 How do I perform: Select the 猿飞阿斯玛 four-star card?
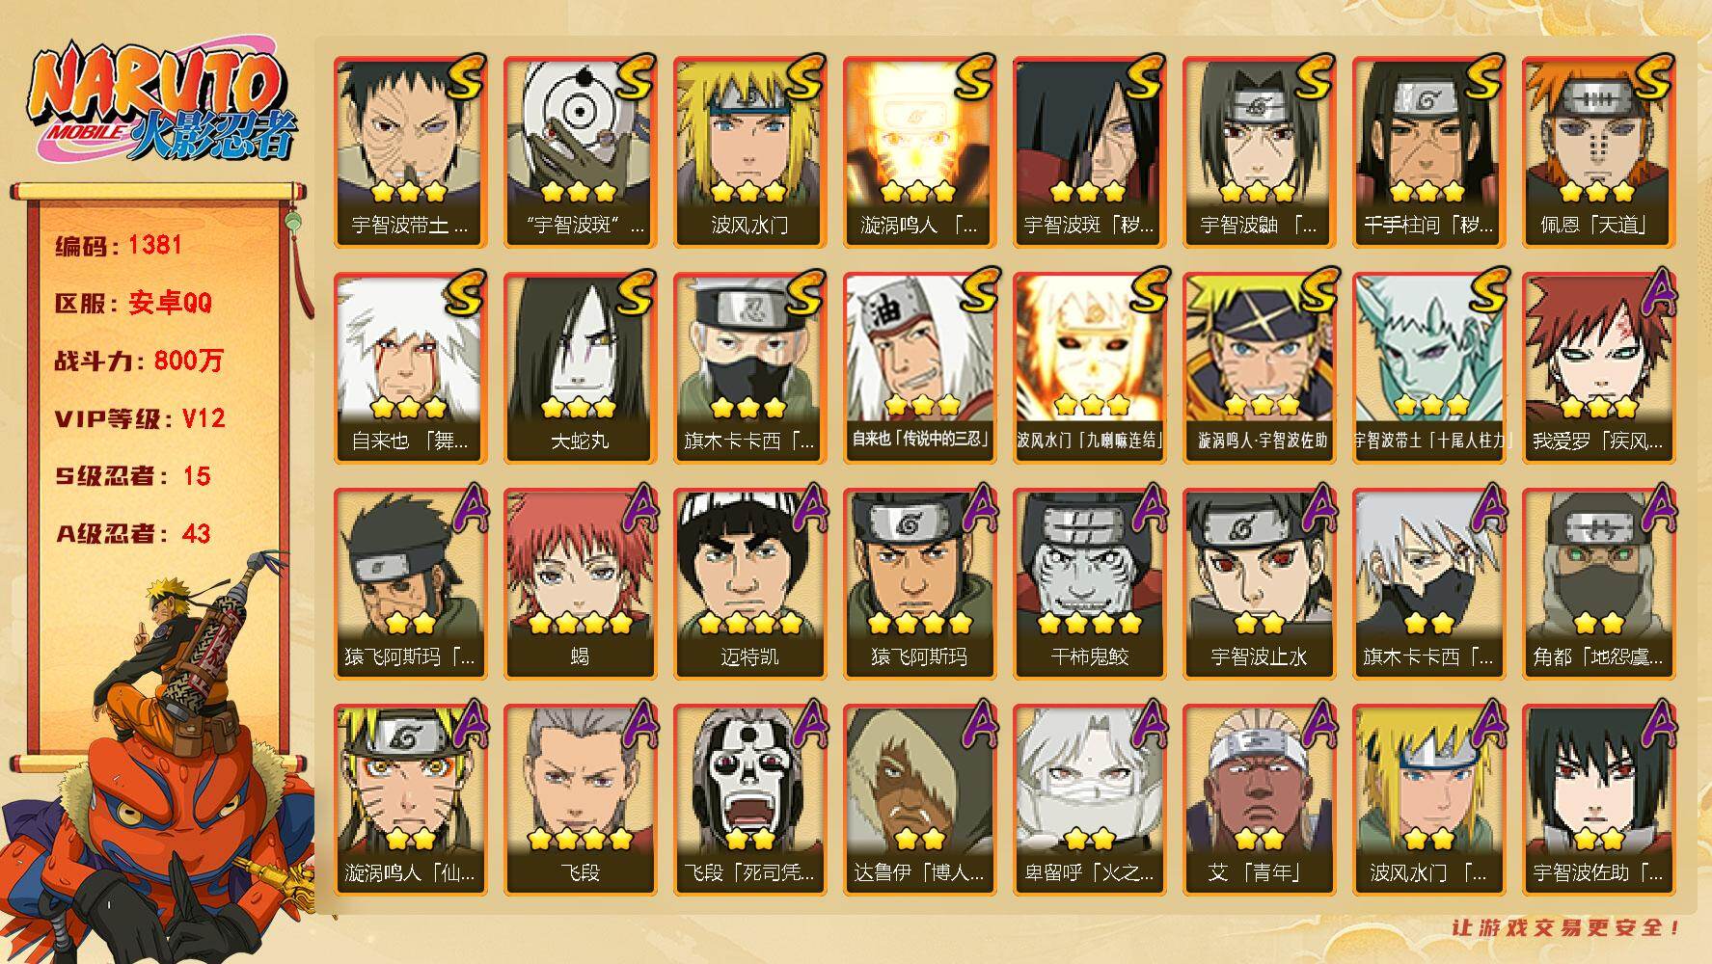pyautogui.click(x=919, y=583)
